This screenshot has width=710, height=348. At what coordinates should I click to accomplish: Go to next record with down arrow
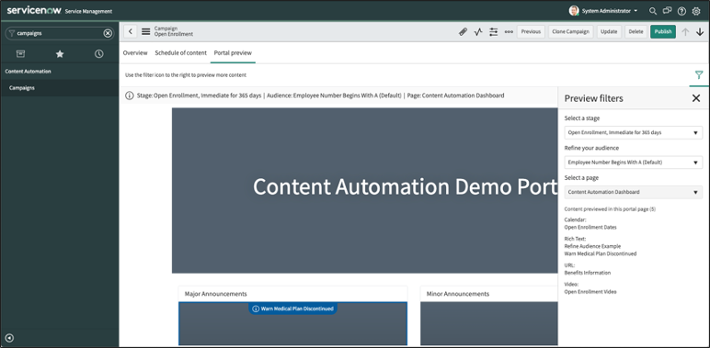pyautogui.click(x=700, y=31)
